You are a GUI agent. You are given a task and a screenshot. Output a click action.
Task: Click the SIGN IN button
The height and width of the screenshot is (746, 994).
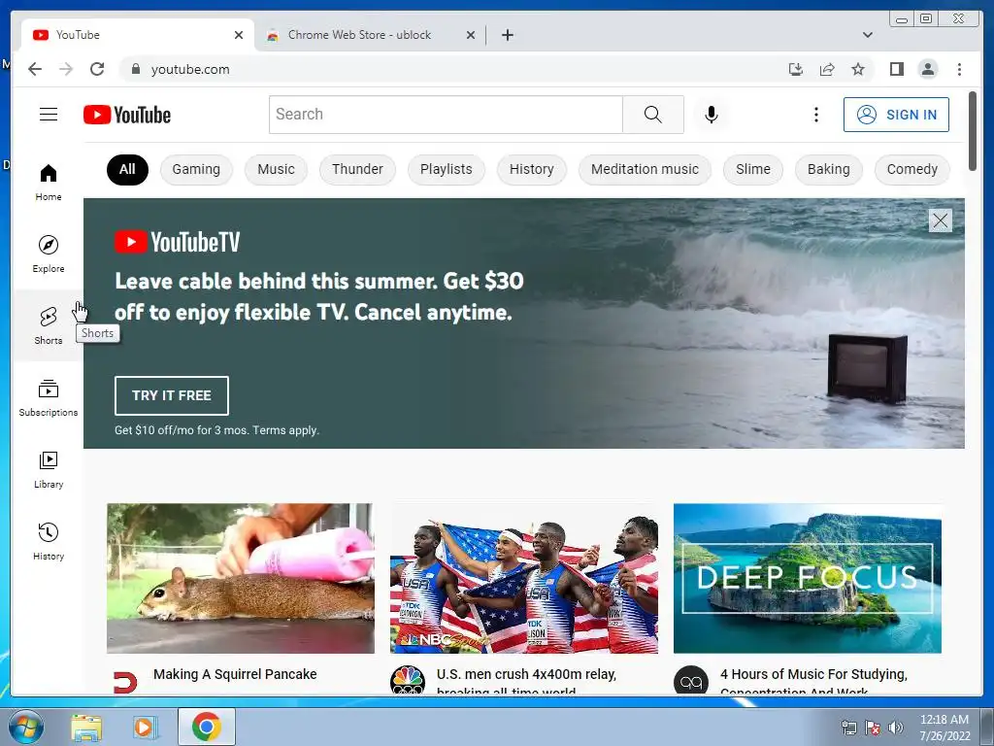(x=896, y=115)
